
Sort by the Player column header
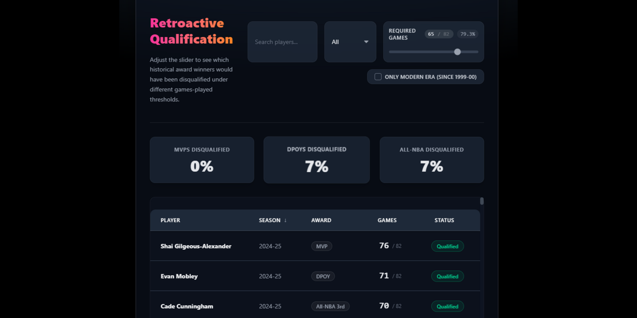tap(170, 220)
